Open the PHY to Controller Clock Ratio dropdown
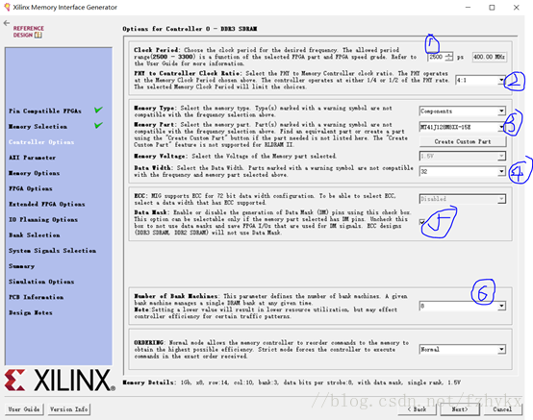Viewport: 533px width, 420px height. (x=480, y=81)
